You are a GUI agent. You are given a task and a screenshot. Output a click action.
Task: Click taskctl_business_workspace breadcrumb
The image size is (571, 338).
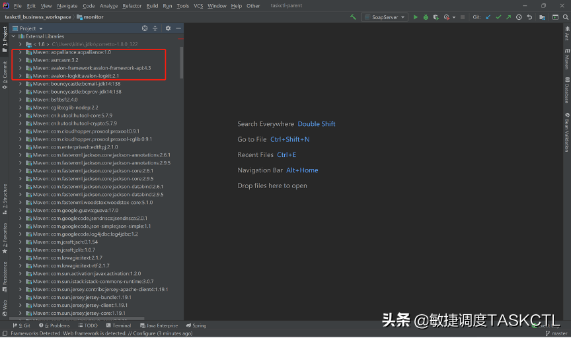pos(38,17)
